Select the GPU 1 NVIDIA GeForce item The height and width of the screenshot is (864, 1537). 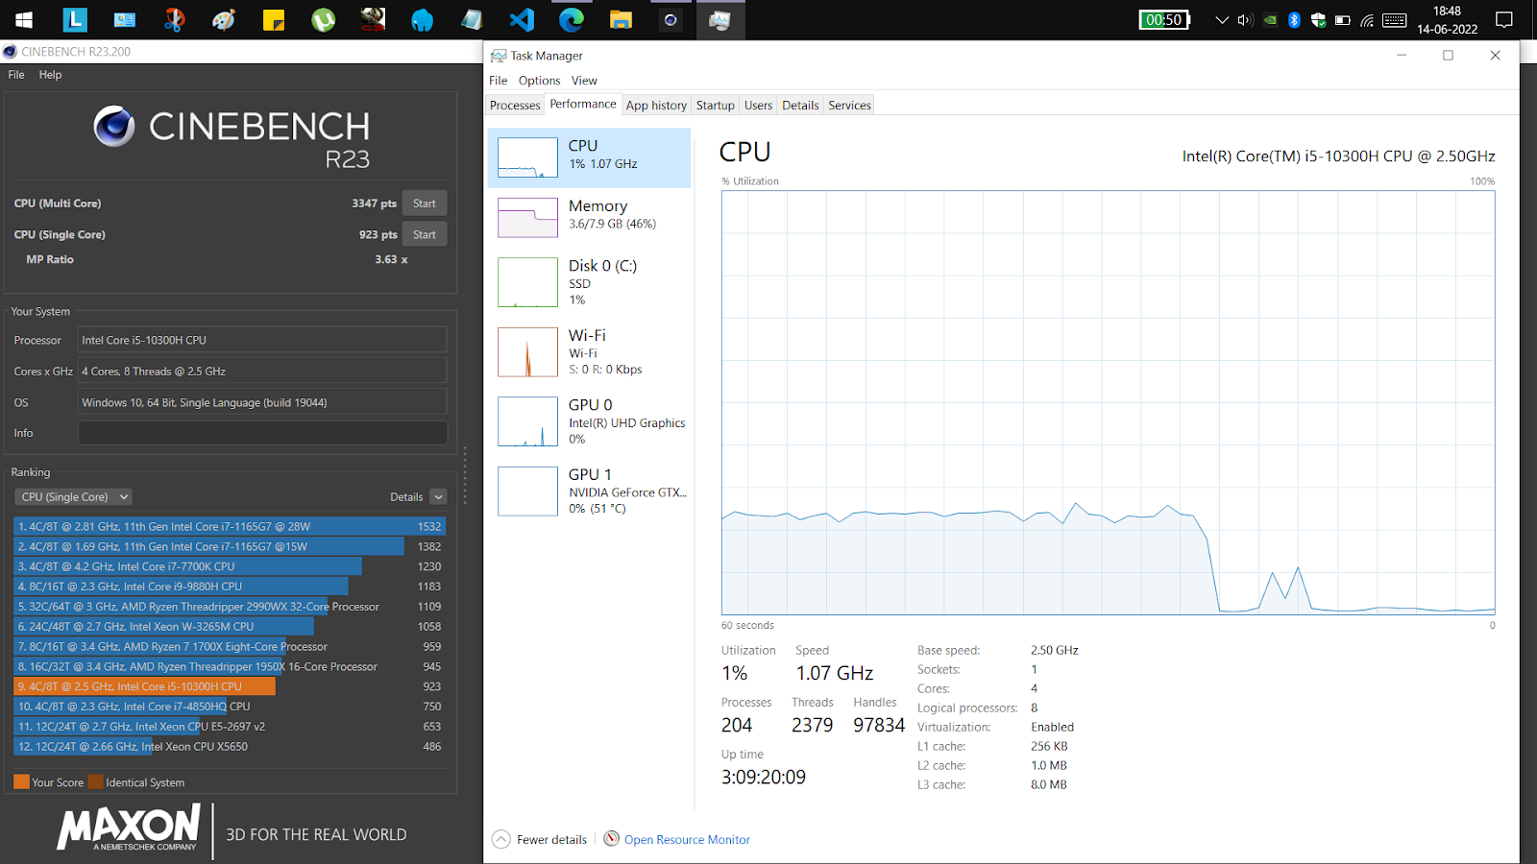[x=590, y=491]
